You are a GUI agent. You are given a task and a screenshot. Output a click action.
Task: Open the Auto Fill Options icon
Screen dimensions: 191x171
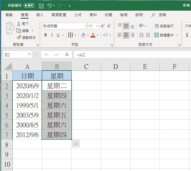click(76, 144)
